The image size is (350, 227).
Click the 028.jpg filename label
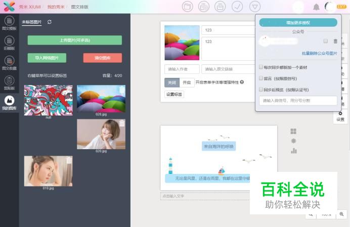point(101,114)
